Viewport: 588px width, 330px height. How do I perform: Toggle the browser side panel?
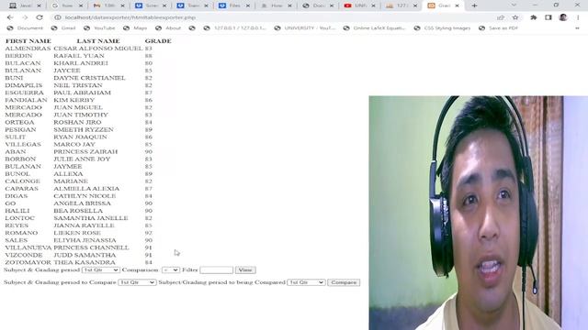pyautogui.click(x=548, y=17)
